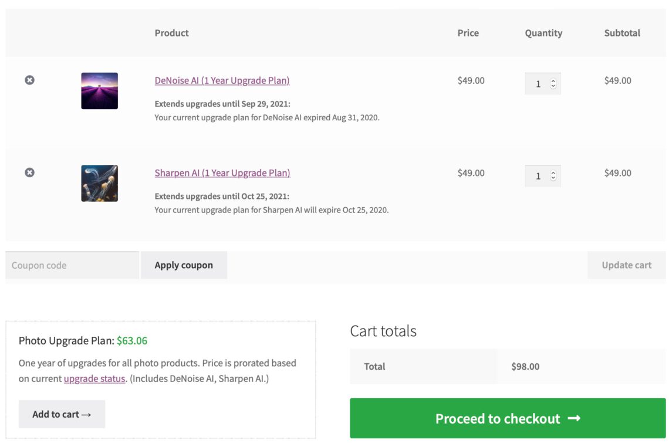This screenshot has width=669, height=443.
Task: Increase DeNoise AI quantity with the up arrow
Action: click(x=553, y=81)
